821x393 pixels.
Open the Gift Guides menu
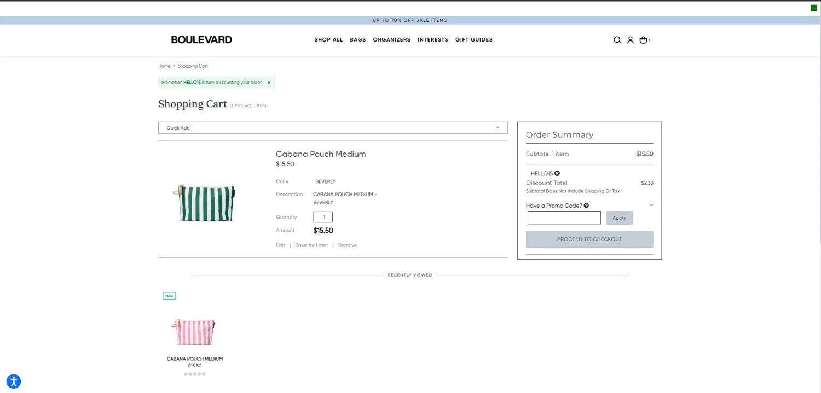[x=474, y=40]
